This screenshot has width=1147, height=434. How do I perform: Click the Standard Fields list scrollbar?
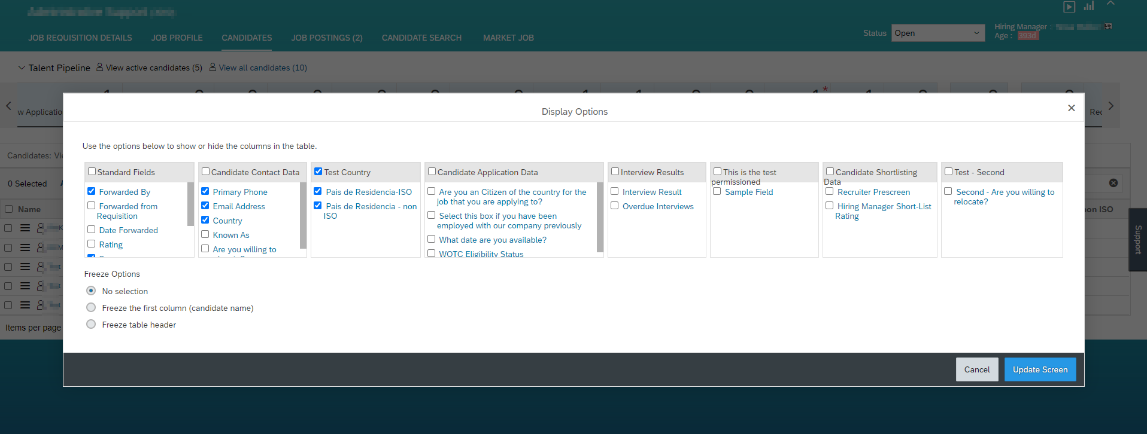coord(190,204)
